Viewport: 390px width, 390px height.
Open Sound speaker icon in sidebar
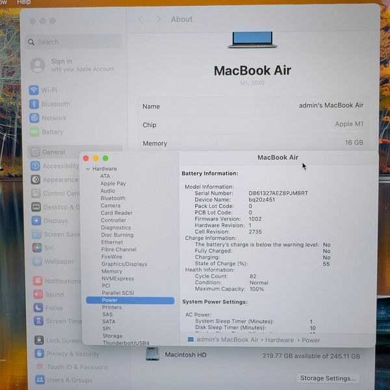click(x=38, y=294)
